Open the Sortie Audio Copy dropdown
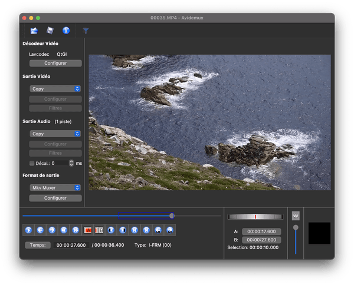Viewport: 354px width, 285px height. (55, 134)
